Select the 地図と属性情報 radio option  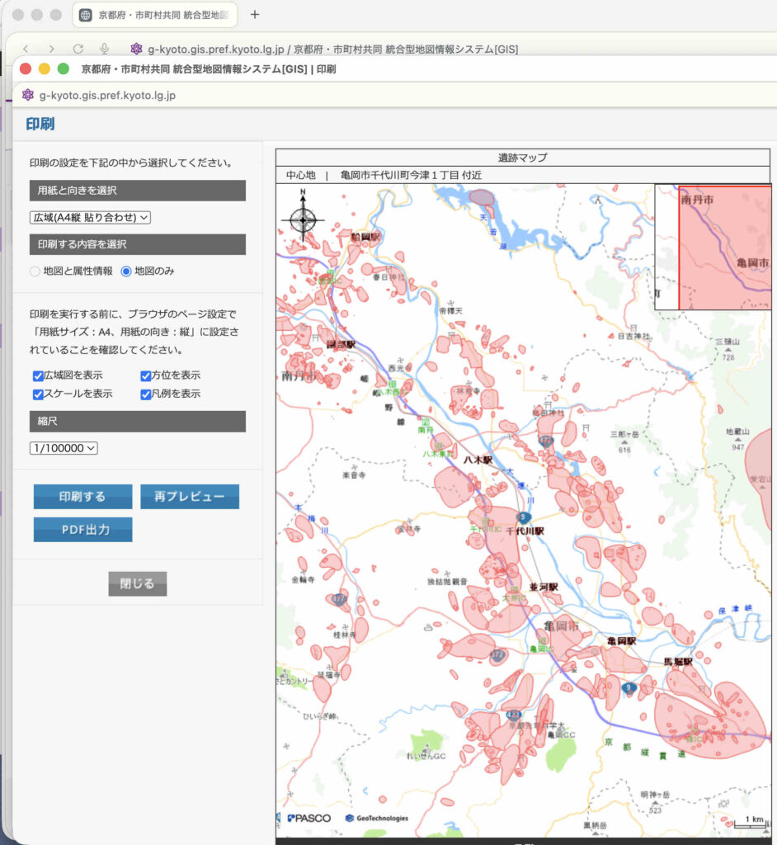point(35,271)
